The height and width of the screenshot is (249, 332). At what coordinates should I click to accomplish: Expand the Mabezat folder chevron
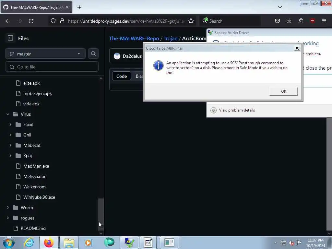pyautogui.click(x=10, y=145)
